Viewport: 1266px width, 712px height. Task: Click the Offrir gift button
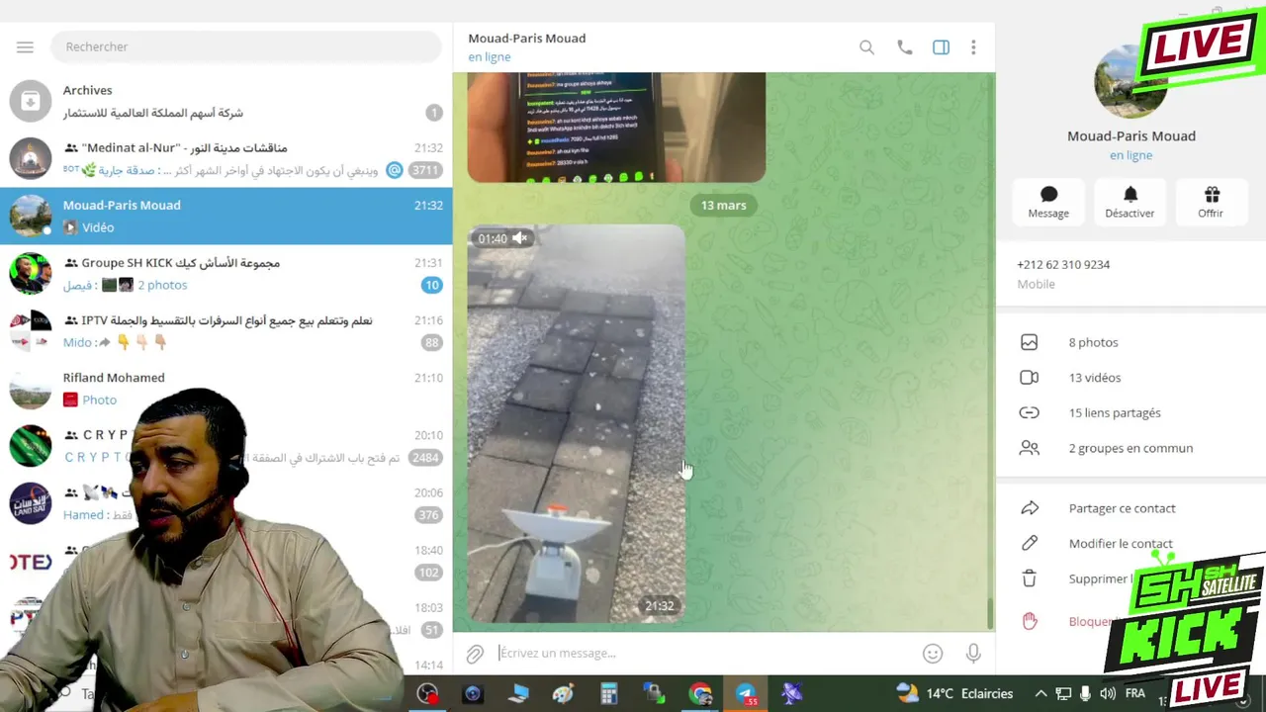[x=1211, y=202]
